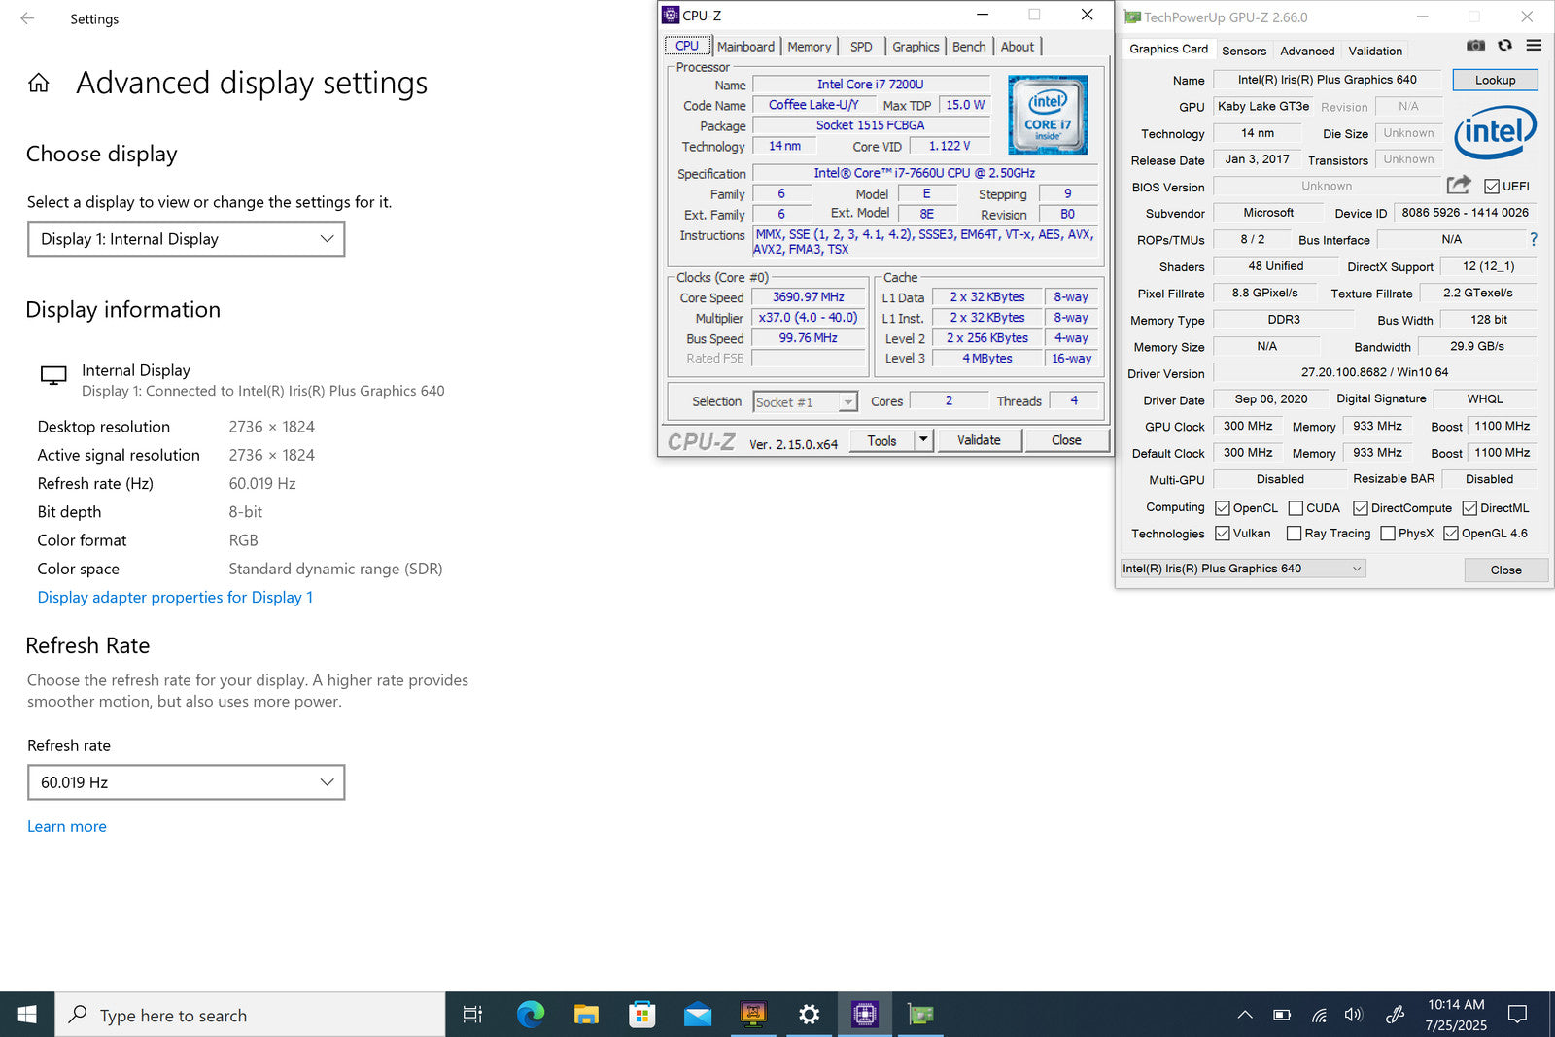Open CPU-Z About tab
The height and width of the screenshot is (1037, 1555).
pyautogui.click(x=1018, y=47)
